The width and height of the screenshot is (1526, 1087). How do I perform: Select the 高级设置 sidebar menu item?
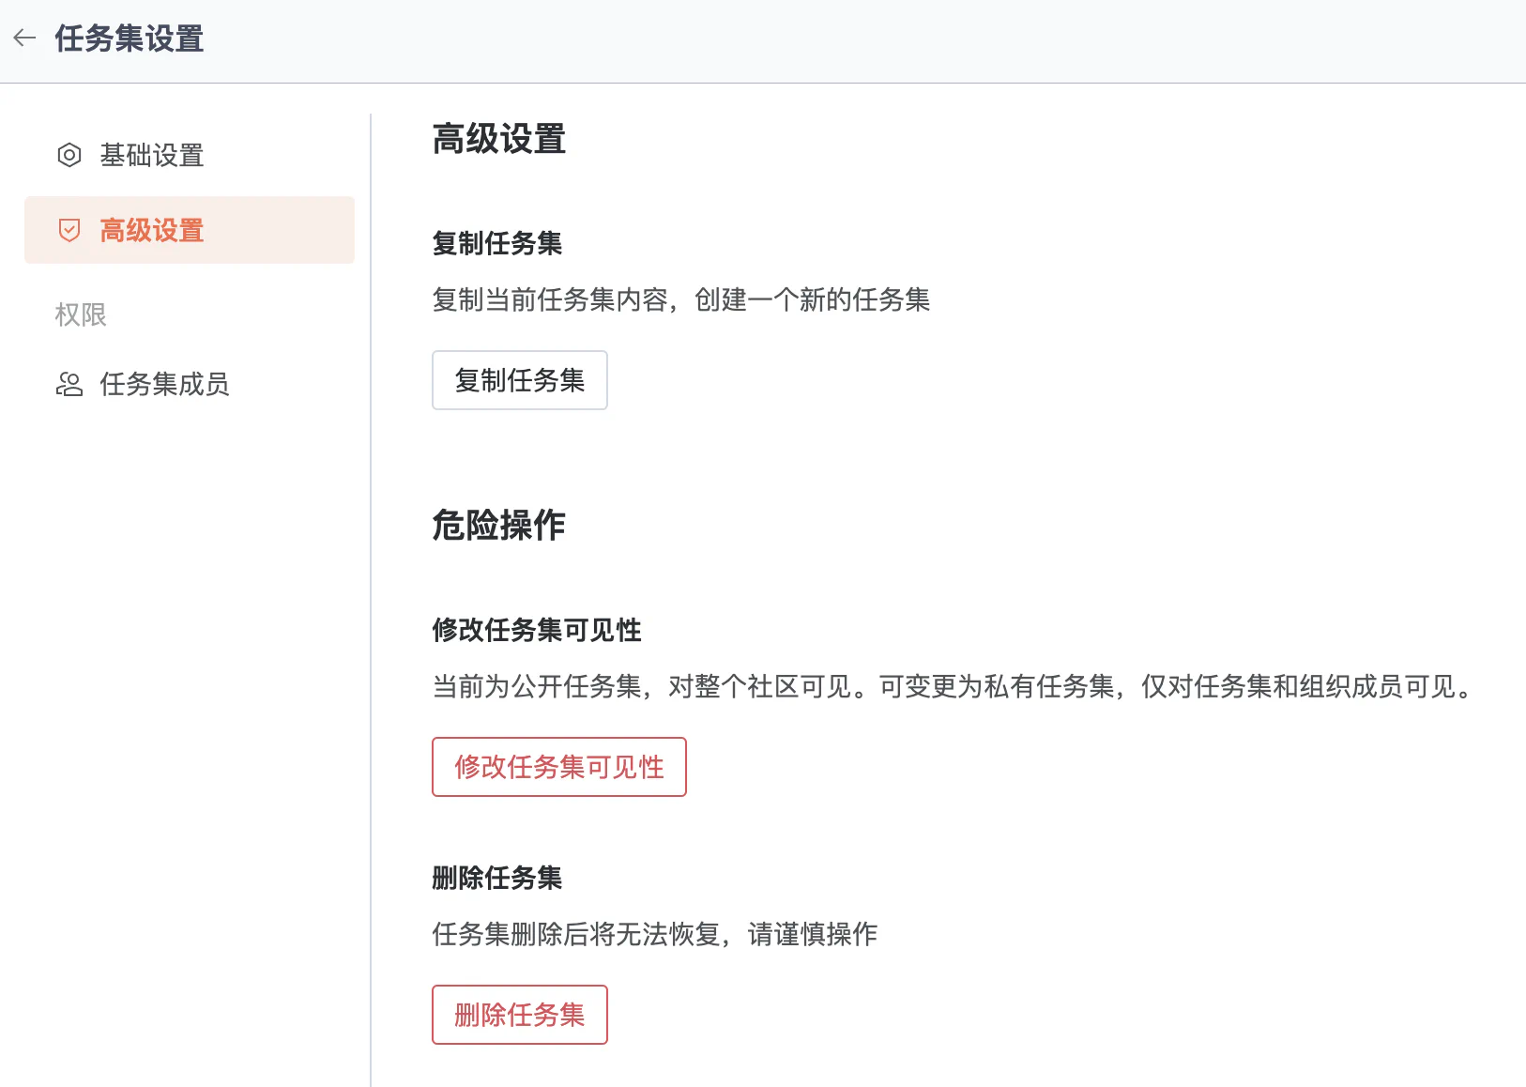[x=152, y=230]
